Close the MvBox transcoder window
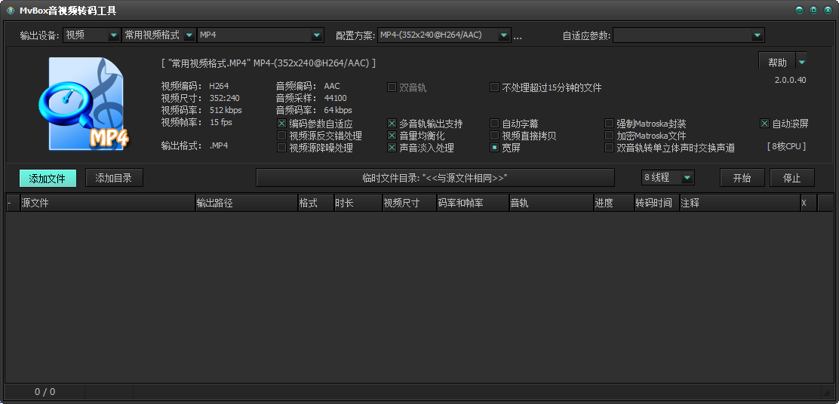The height and width of the screenshot is (404, 839). pyautogui.click(x=828, y=10)
